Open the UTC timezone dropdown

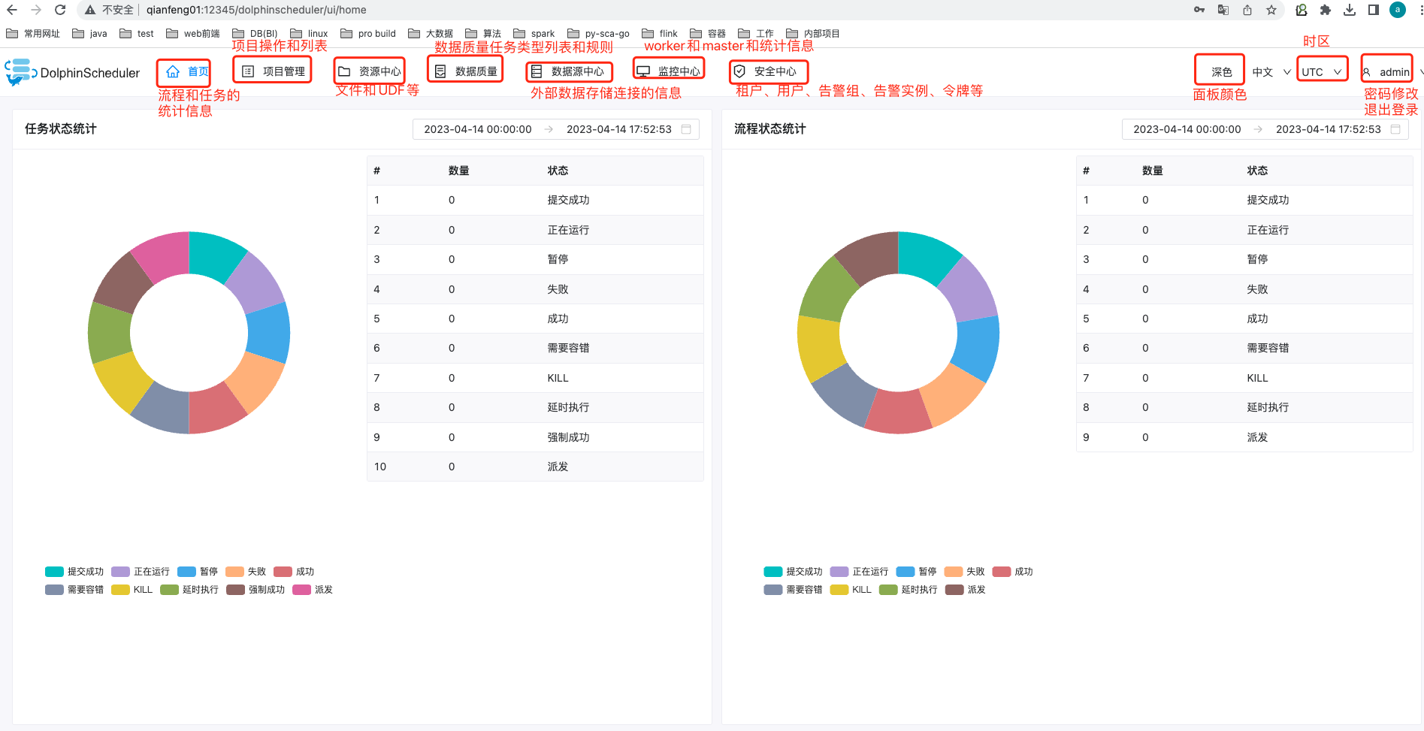(1321, 72)
